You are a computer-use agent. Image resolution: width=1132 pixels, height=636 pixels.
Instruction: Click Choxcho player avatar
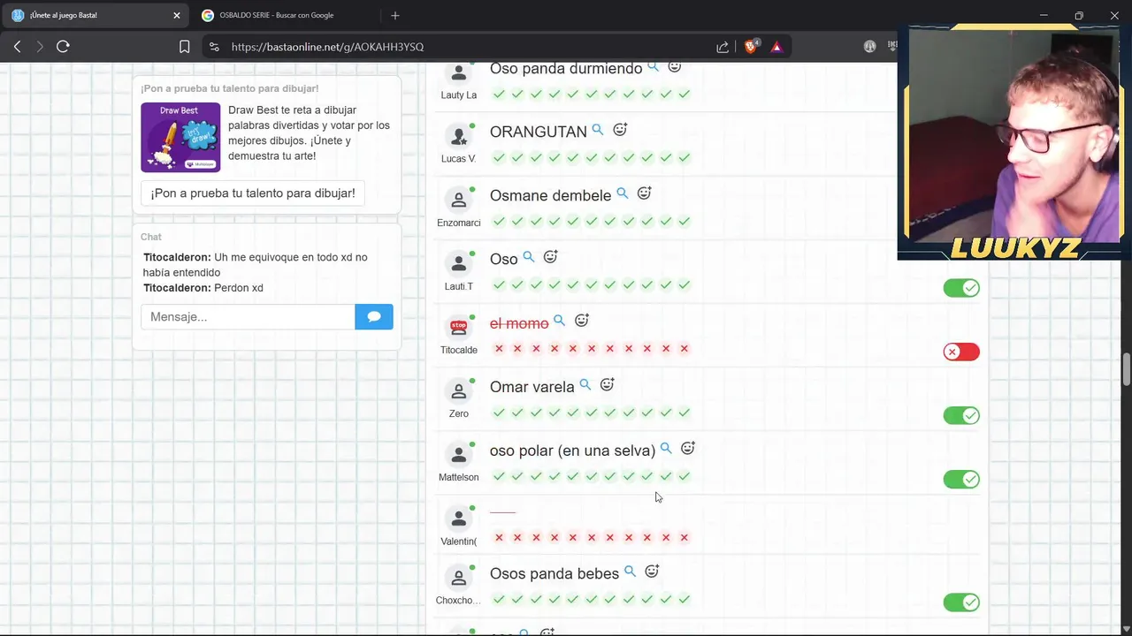coord(458,578)
